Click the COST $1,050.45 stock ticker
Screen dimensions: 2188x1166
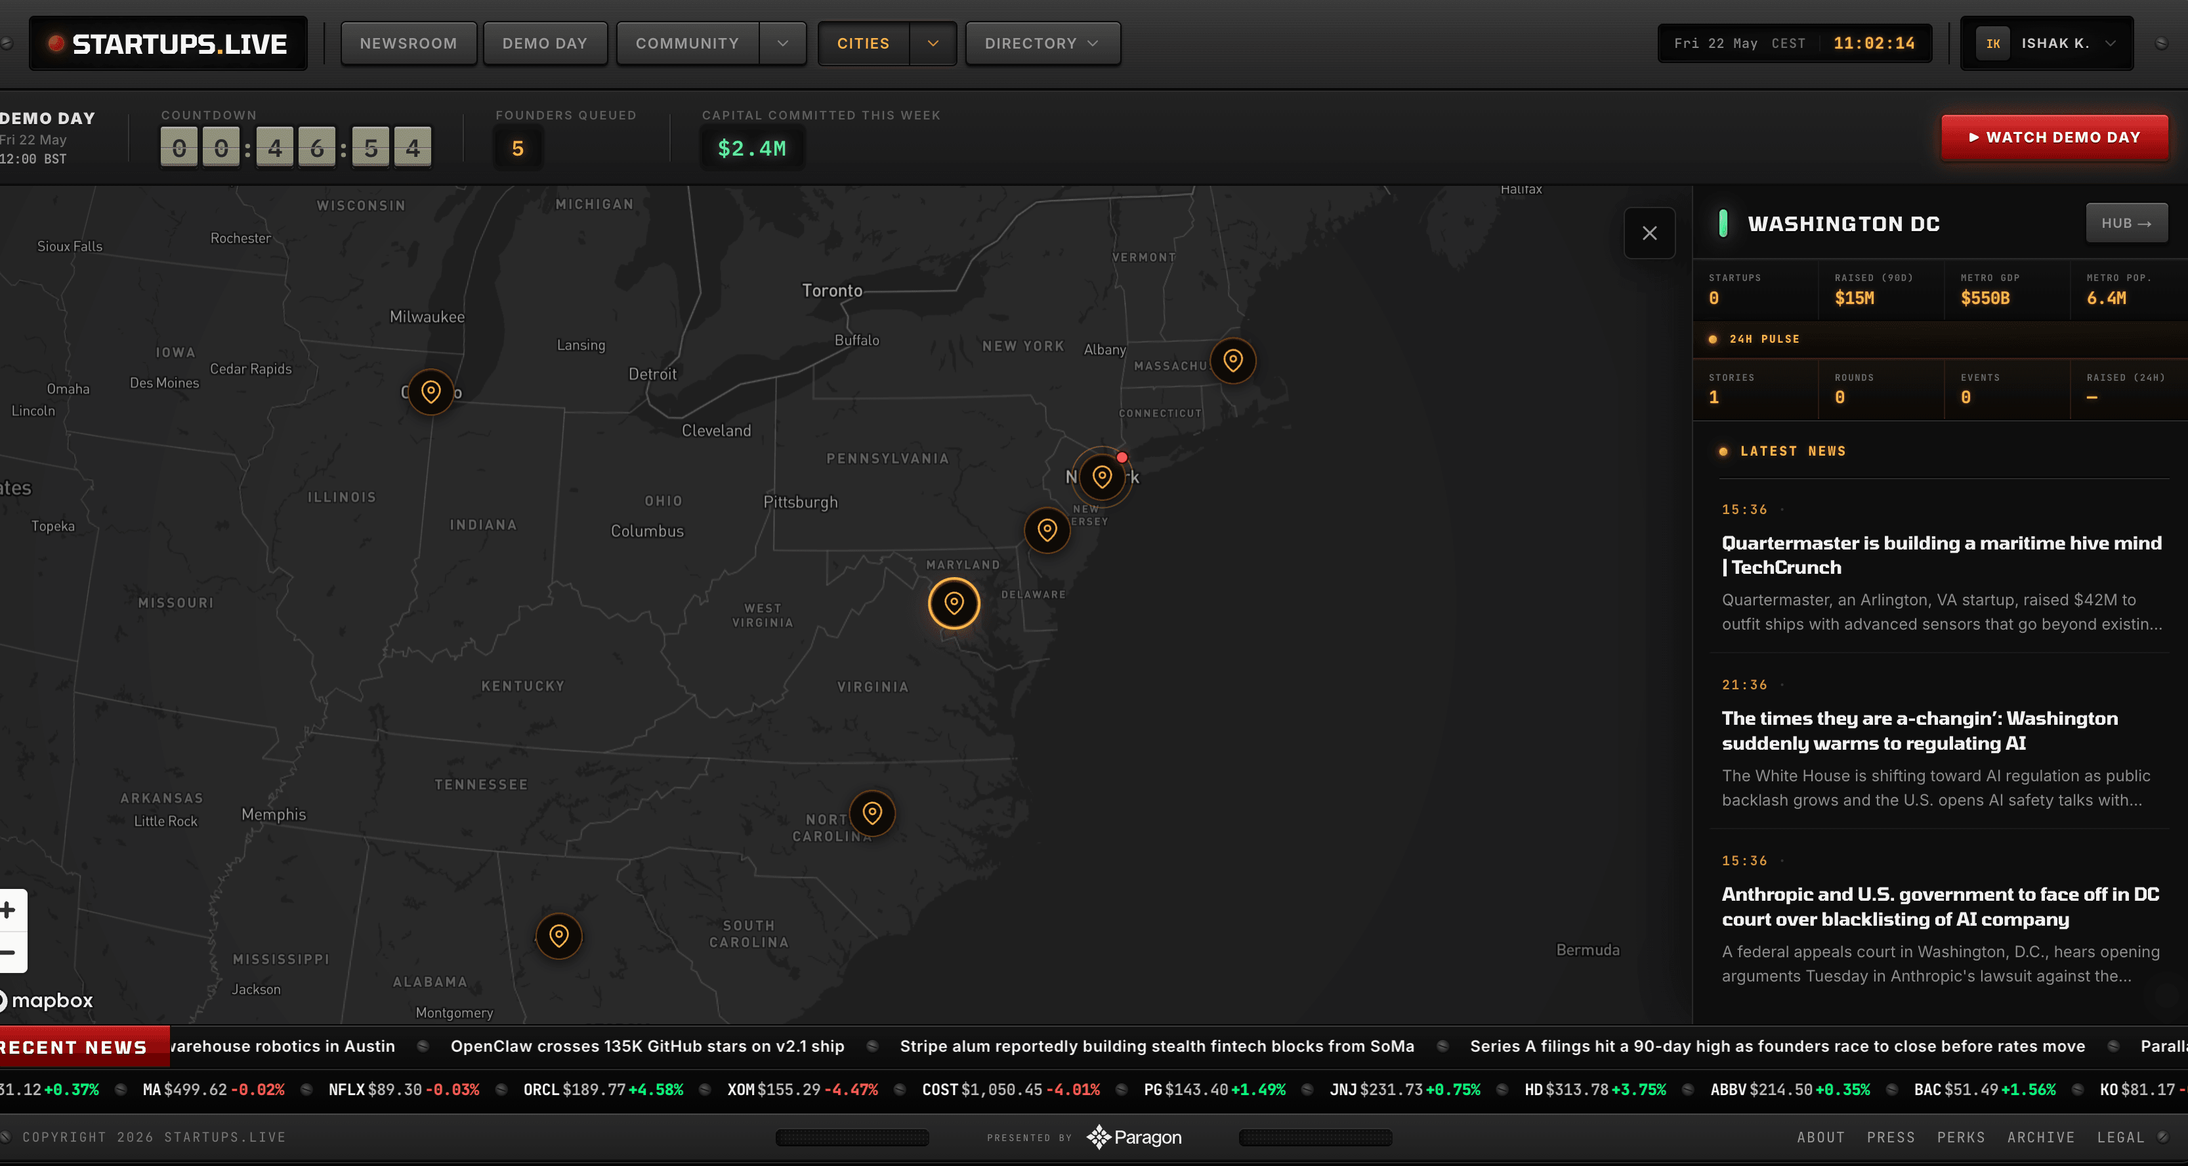[x=1011, y=1089]
